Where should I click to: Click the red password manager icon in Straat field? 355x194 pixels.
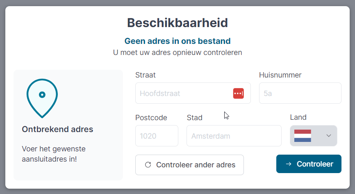point(238,94)
